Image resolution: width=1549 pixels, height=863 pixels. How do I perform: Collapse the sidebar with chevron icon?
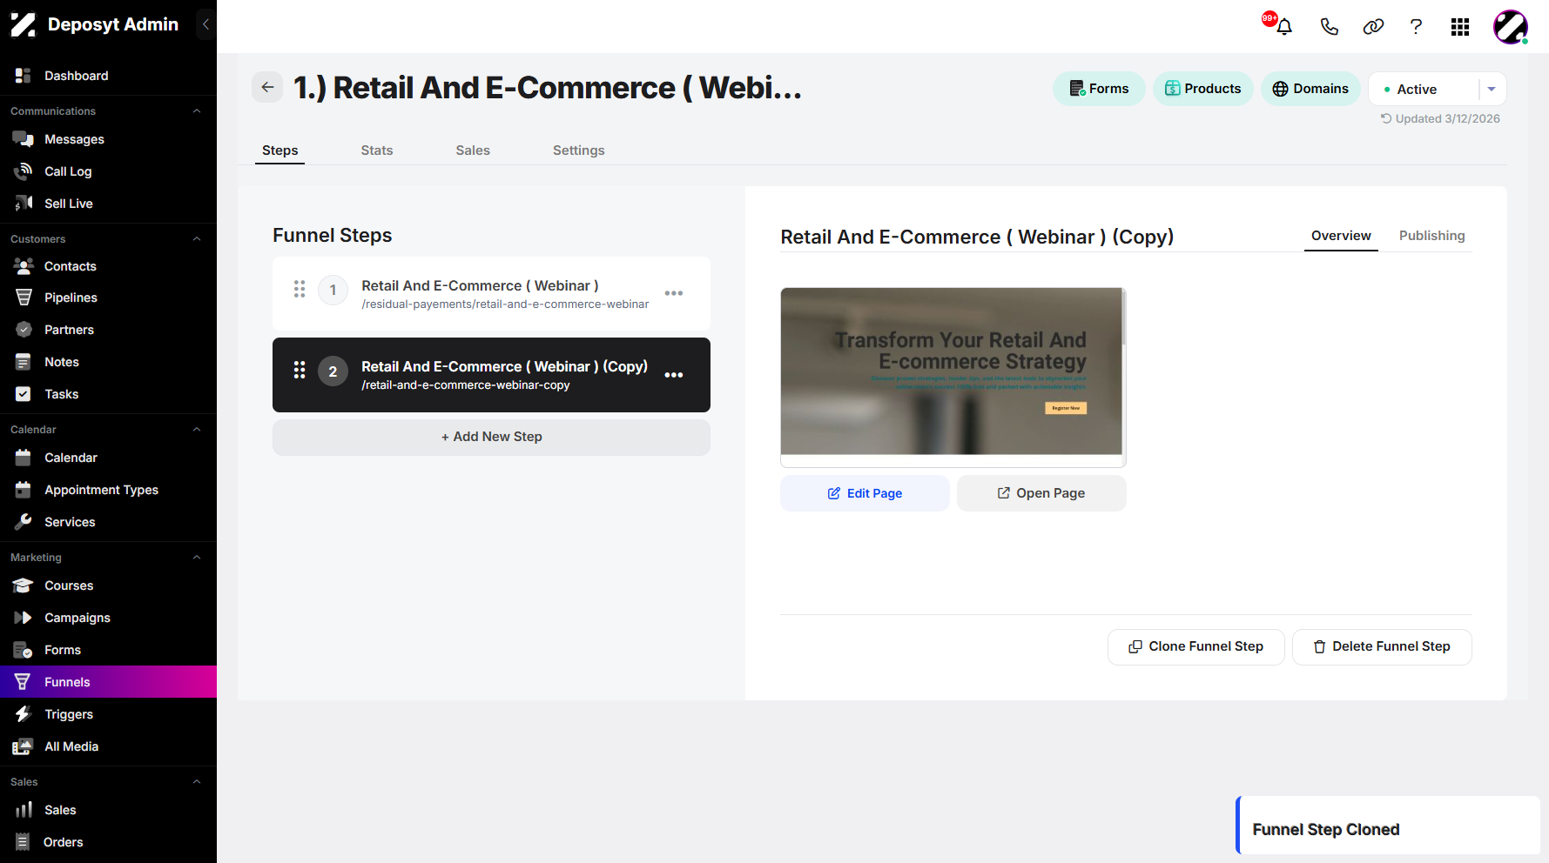pos(205,24)
